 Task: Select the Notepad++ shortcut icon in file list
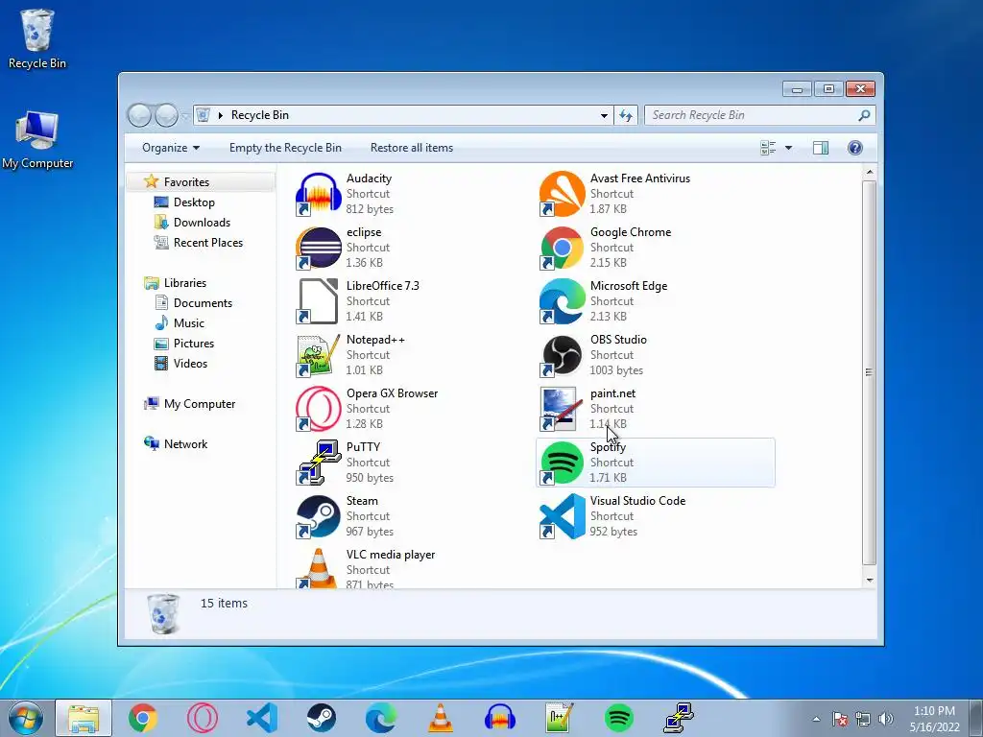(319, 355)
